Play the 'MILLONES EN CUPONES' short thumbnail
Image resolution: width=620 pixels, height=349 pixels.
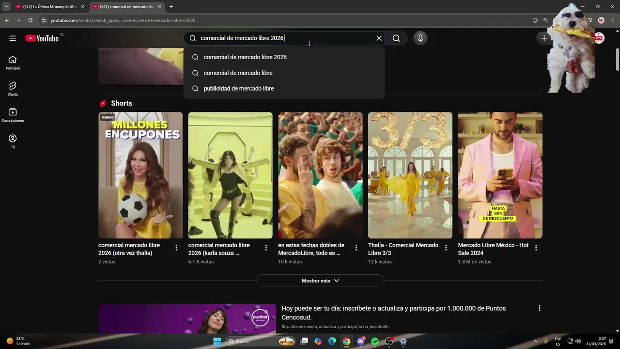tap(140, 175)
